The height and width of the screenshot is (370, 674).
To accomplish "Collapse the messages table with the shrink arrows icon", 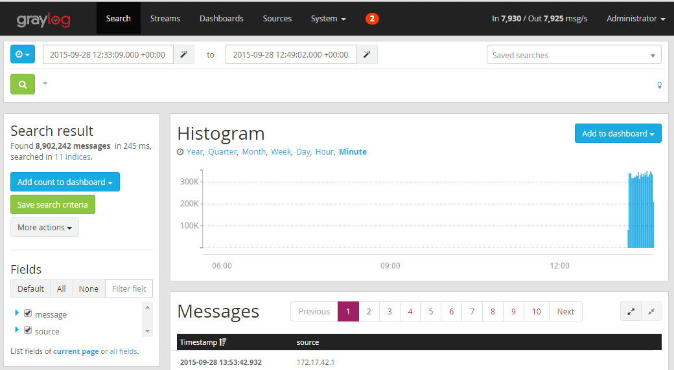I will (x=652, y=312).
